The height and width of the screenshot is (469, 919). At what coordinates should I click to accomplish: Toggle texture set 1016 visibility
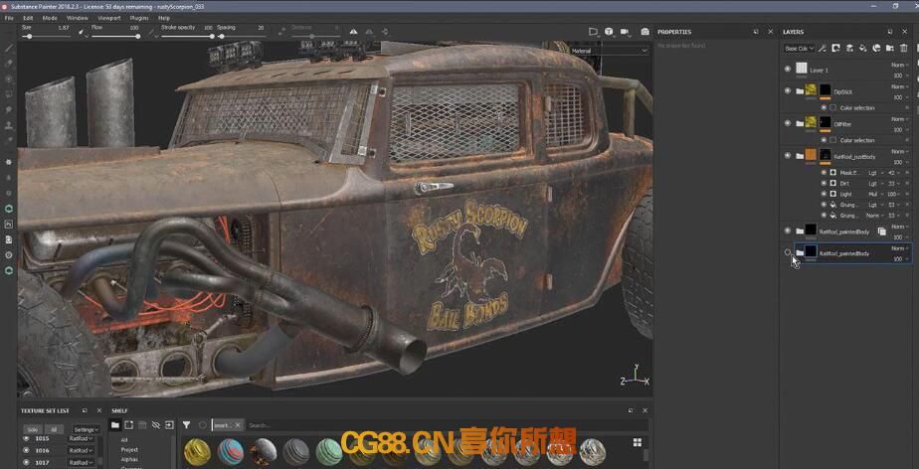click(26, 450)
